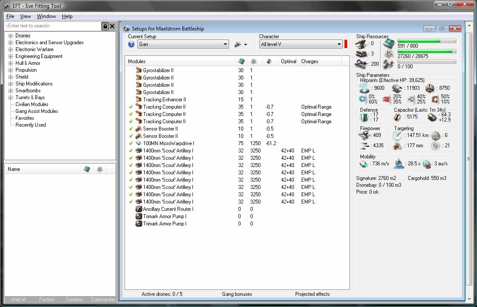Select the Recently Used tree item

point(31,125)
